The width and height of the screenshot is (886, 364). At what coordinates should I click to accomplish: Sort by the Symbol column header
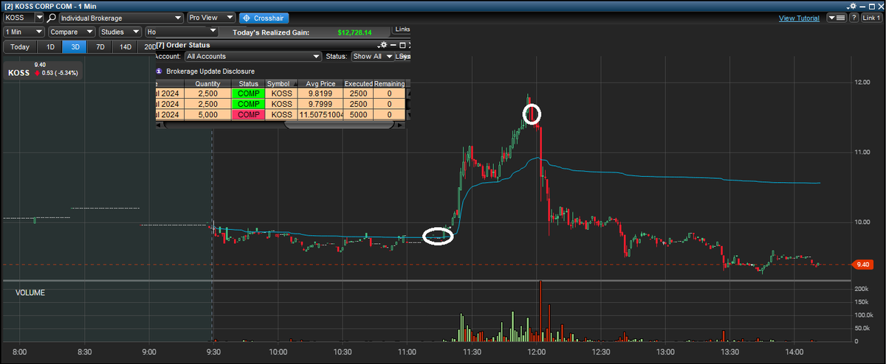click(x=281, y=84)
